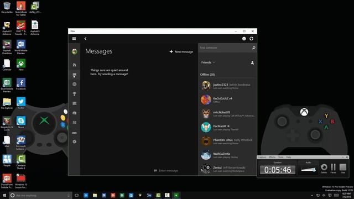Open the globe icon in Xbox sidebar
Screen dimensions: 354x199
[75, 84]
